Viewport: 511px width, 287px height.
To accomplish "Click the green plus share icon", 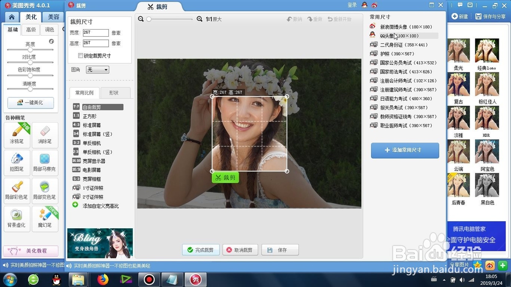I will point(503,266).
